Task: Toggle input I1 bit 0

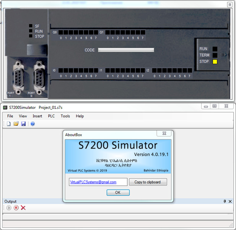Action: (107, 71)
